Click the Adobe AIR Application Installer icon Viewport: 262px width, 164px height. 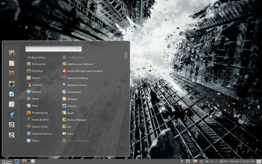[x=64, y=71]
